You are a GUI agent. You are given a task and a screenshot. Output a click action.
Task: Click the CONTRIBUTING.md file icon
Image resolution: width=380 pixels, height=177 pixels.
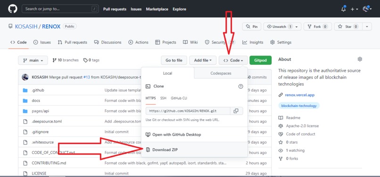(x=25, y=163)
